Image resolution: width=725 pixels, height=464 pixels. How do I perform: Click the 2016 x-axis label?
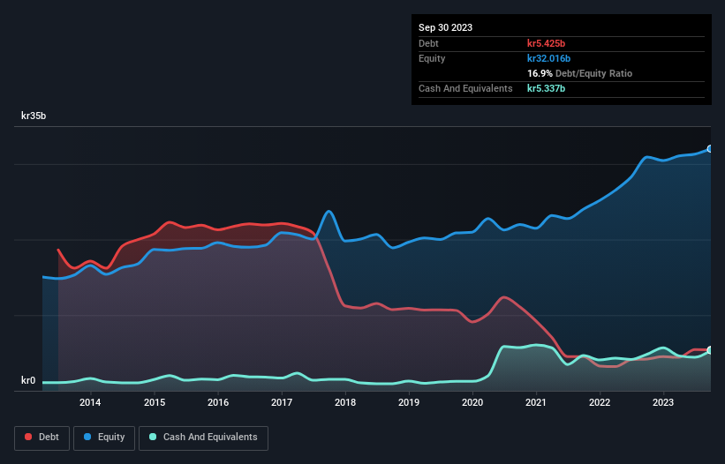point(218,402)
